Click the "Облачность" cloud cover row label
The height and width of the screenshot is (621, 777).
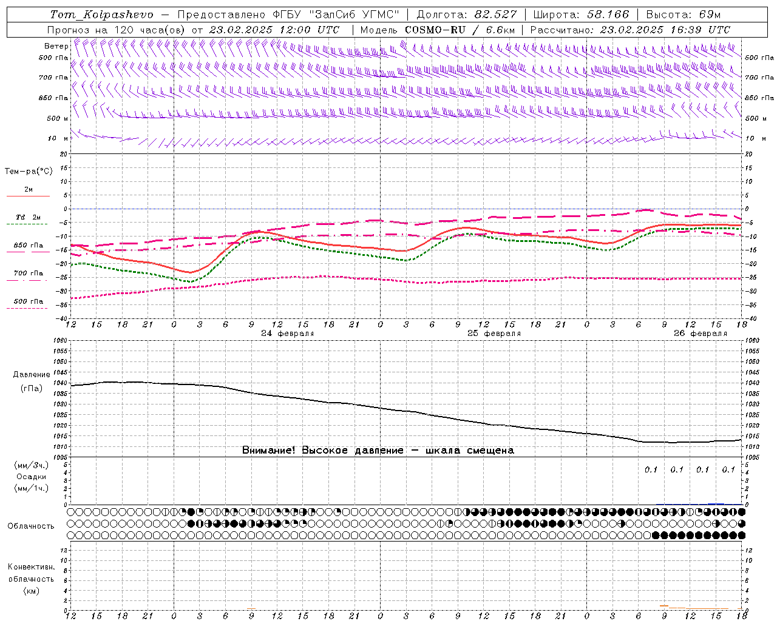[31, 526]
